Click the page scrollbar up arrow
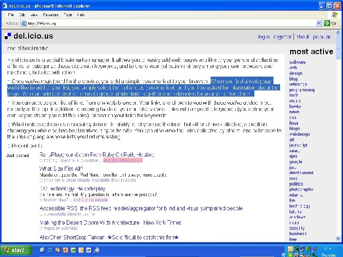This screenshot has width=343, height=257. (x=338, y=33)
